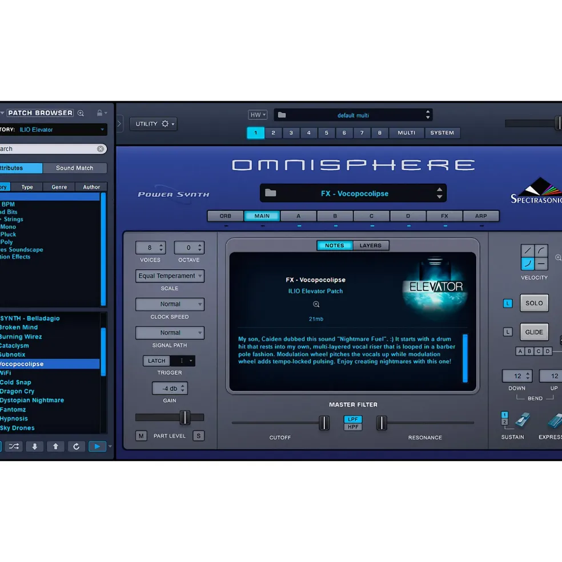
Task: Open the FX tab
Action: pyautogui.click(x=444, y=216)
